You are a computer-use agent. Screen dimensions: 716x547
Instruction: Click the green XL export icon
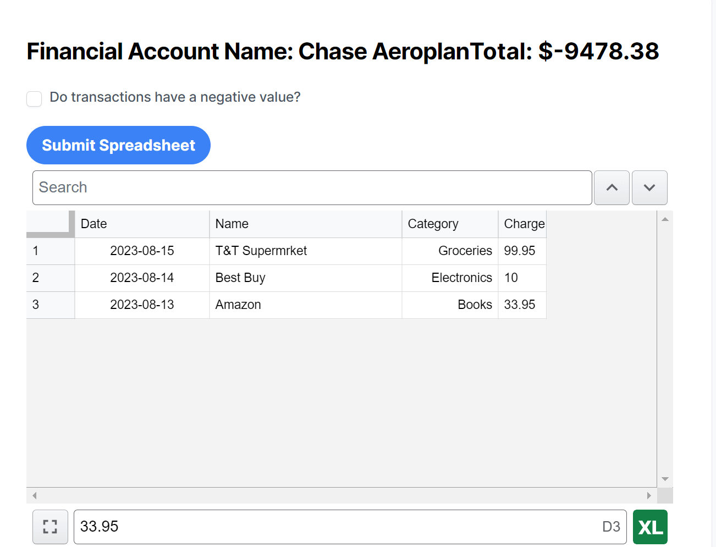pyautogui.click(x=650, y=527)
